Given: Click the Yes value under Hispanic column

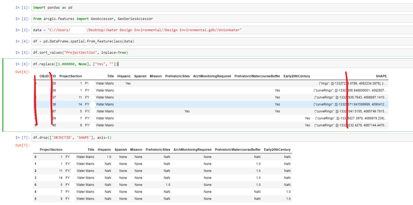Looking at the screenshot, I should point(128,83).
